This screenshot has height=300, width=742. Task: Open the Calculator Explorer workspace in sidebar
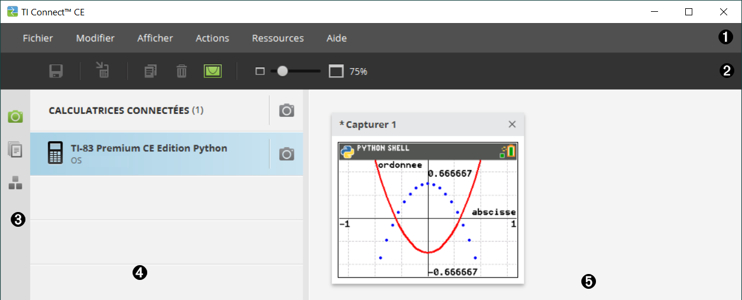pyautogui.click(x=15, y=149)
